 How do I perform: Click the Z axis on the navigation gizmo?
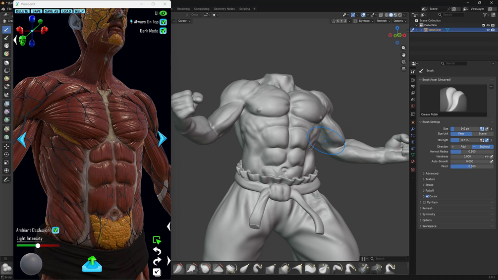397,28
